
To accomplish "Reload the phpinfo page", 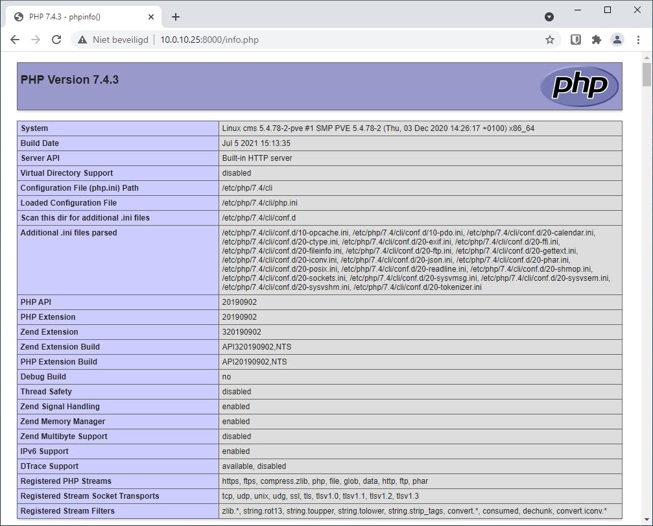I will (56, 40).
